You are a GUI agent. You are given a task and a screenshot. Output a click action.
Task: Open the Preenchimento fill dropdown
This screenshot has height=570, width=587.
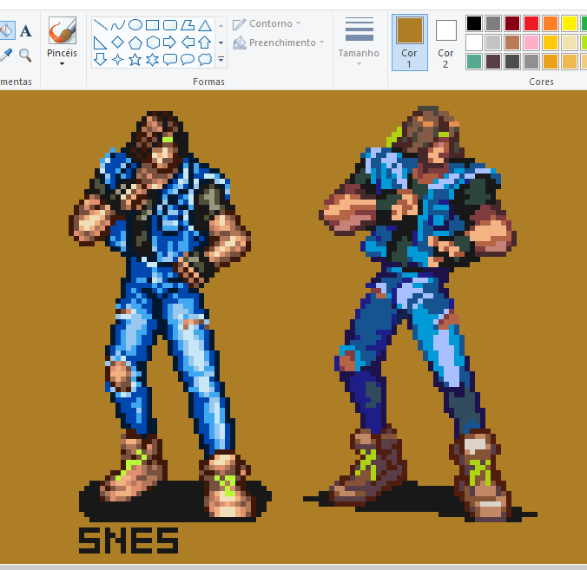click(278, 43)
